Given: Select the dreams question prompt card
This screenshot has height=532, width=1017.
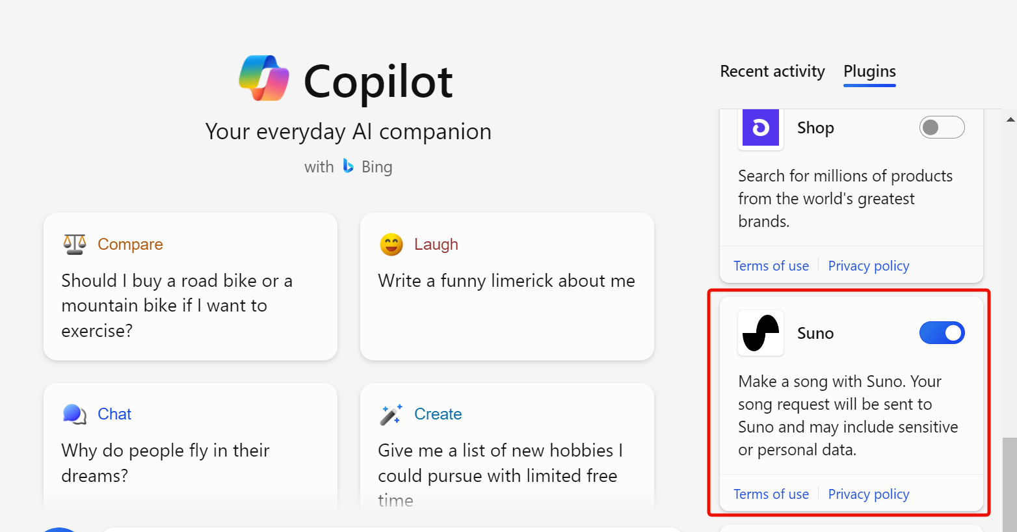Looking at the screenshot, I should (190, 449).
